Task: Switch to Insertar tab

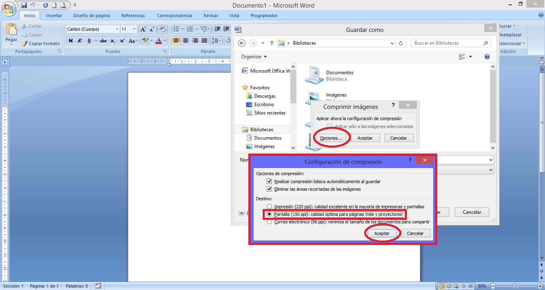Action: 54,16
